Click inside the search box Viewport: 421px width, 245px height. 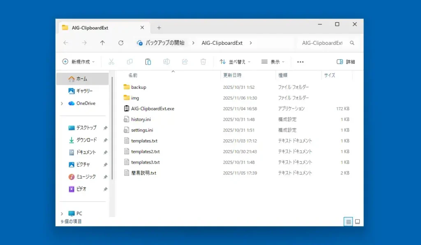click(325, 43)
